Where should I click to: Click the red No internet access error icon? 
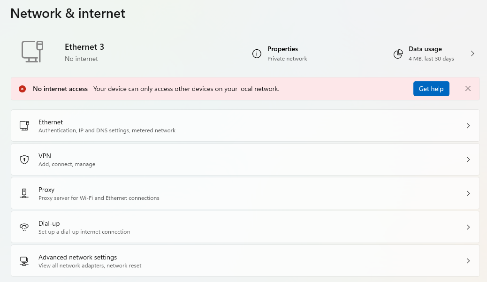pyautogui.click(x=23, y=89)
